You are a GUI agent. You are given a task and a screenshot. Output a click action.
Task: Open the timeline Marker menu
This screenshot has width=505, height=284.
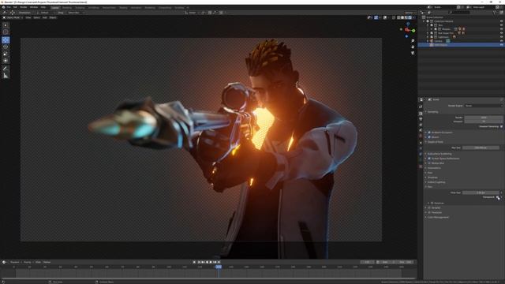[47, 262]
